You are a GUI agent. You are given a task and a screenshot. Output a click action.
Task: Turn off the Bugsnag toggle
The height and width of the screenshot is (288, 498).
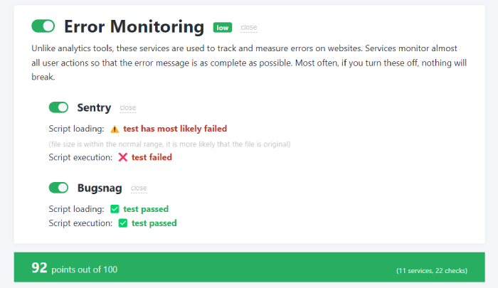58,188
